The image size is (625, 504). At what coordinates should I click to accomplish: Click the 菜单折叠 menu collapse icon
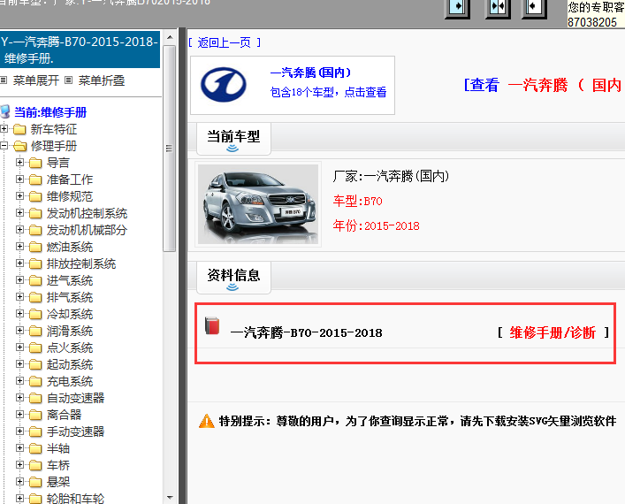click(69, 80)
